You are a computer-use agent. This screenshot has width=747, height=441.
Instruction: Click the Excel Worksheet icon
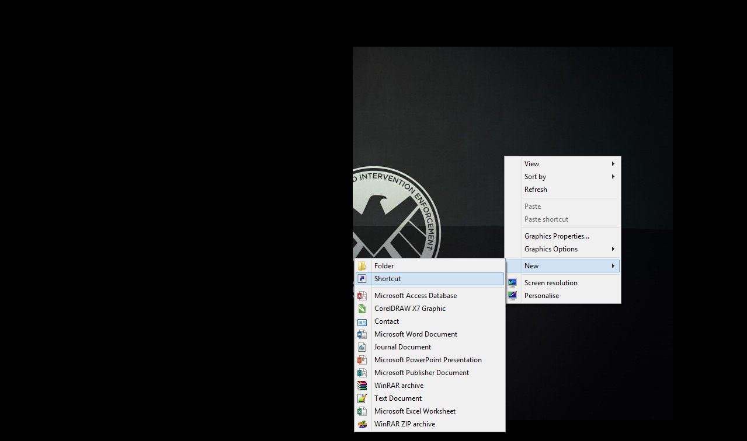point(362,411)
